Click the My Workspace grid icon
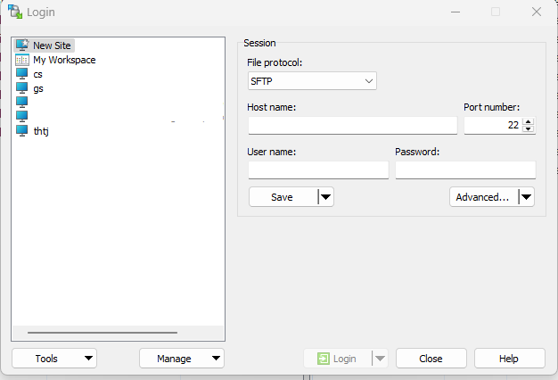The height and width of the screenshot is (380, 558). tap(22, 60)
